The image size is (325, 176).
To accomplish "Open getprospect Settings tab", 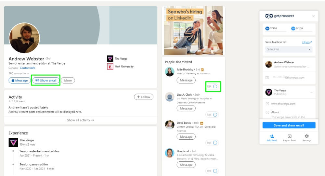I will click(x=307, y=138).
